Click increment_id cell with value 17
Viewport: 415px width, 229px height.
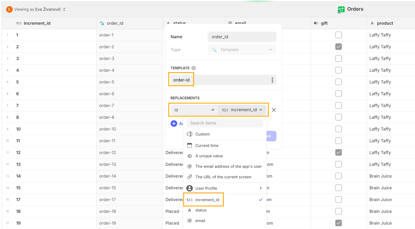(49, 199)
